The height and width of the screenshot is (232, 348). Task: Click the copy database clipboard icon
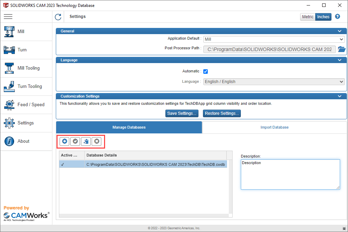(86, 141)
